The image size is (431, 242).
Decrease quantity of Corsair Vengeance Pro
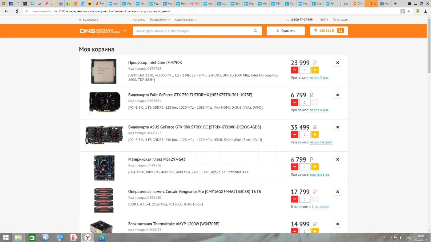click(294, 199)
